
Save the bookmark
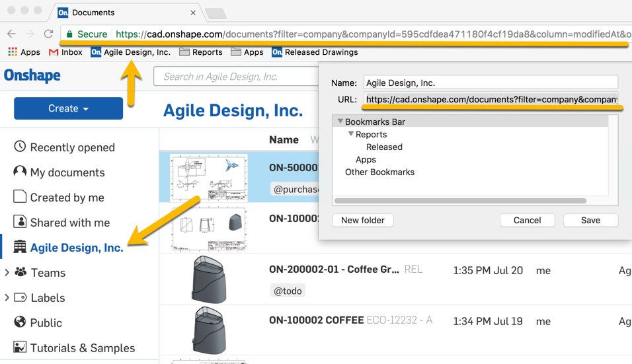[590, 220]
